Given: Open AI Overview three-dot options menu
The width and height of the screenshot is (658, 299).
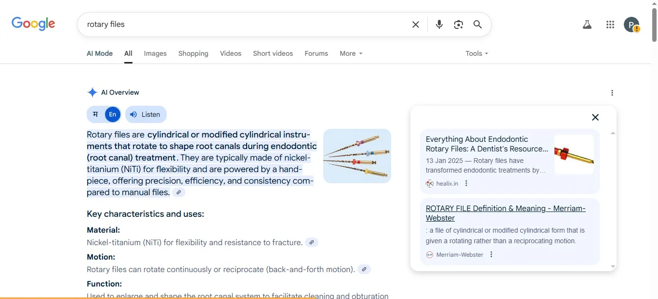Looking at the screenshot, I should coord(612,93).
